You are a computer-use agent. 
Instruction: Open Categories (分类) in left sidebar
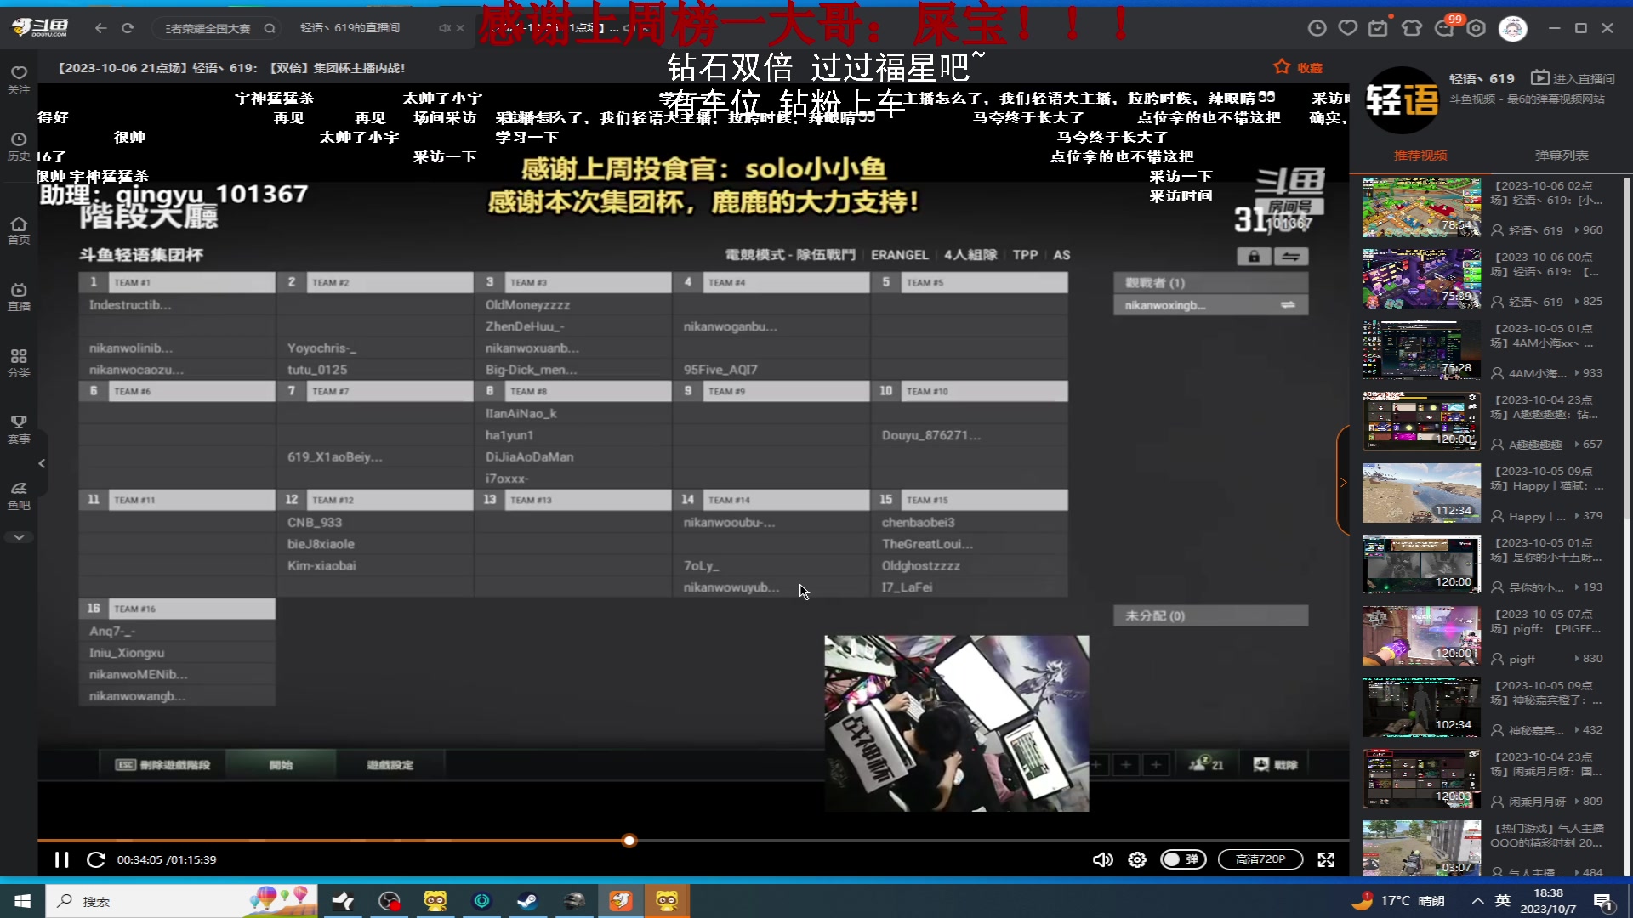[19, 363]
